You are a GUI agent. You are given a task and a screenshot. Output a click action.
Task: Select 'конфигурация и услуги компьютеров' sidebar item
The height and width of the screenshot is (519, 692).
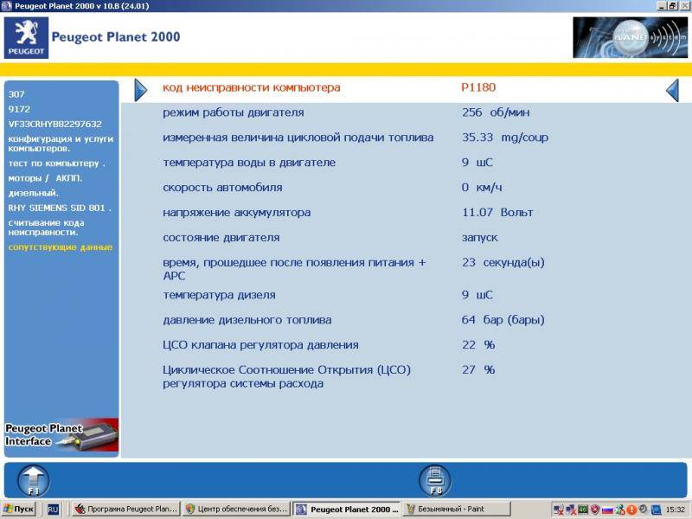61,143
